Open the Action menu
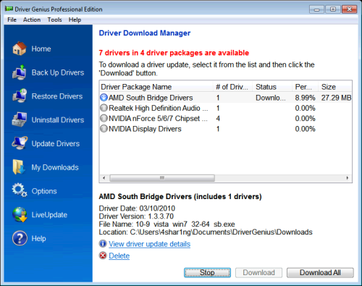This screenshot has width=362, height=286. (x=32, y=20)
